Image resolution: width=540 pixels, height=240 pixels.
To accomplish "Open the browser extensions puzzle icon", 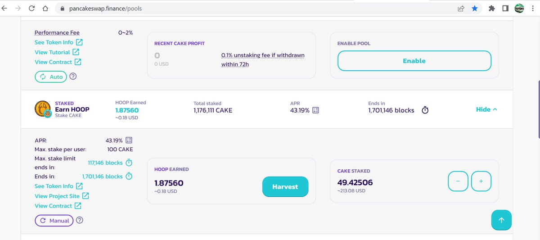I will 492,8.
